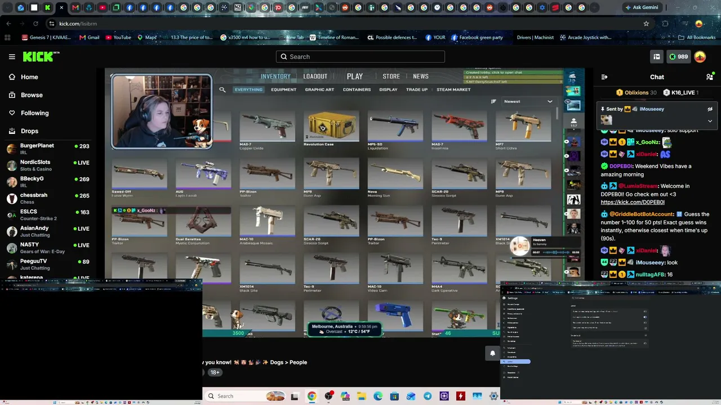
Task: Open the kick.com/D0PEB0I link in chat
Action: (633, 202)
